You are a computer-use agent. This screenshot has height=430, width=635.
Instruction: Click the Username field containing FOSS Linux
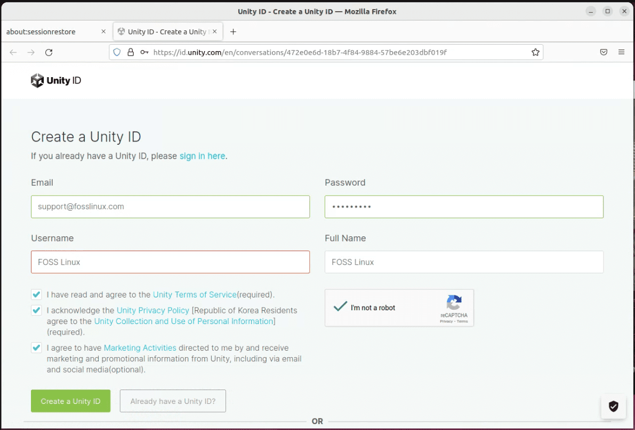(171, 262)
